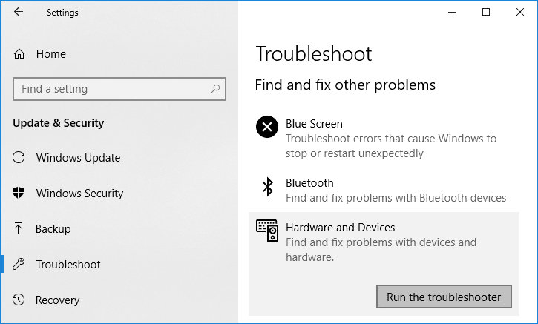
Task: Open Recovery from the sidebar
Action: [57, 300]
